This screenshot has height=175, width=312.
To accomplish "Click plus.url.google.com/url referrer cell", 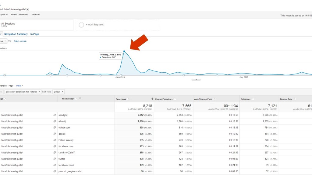I will click(x=70, y=171).
